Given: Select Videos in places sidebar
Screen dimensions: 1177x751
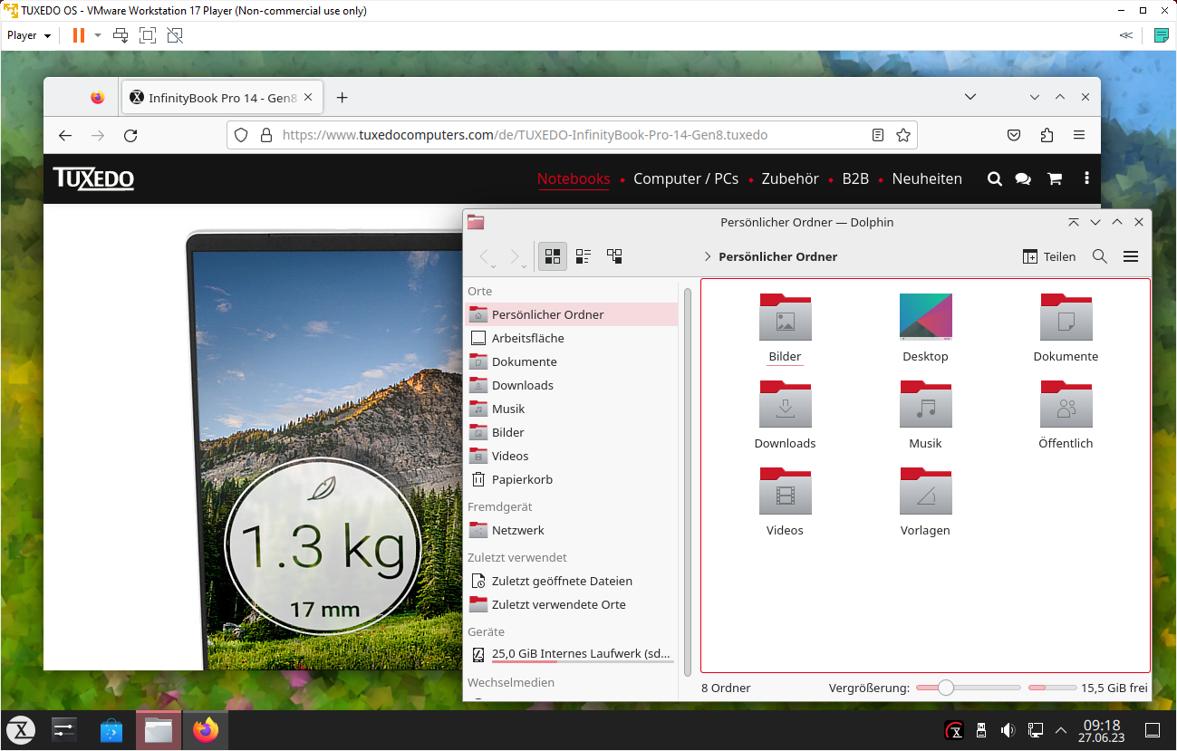Looking at the screenshot, I should coord(572,456).
